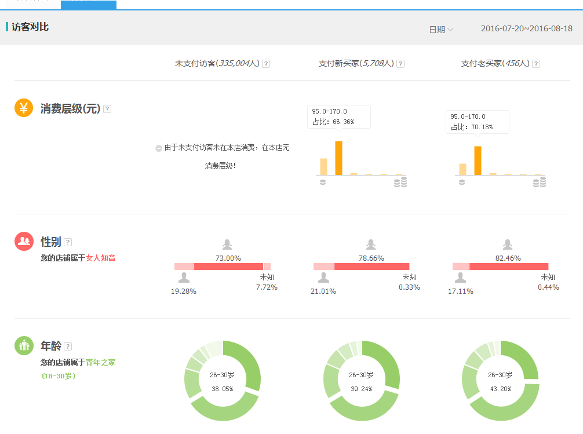Click help icon beside 消费层级(元)
Image resolution: width=583 pixels, height=434 pixels.
tap(107, 109)
